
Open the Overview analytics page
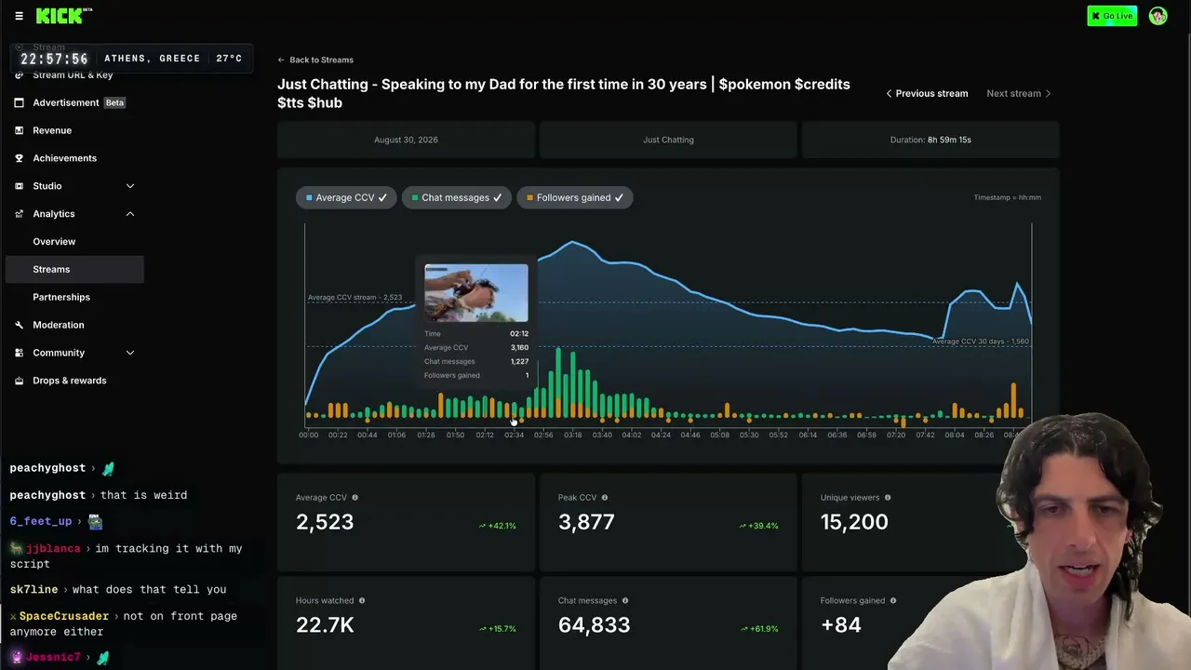(54, 241)
